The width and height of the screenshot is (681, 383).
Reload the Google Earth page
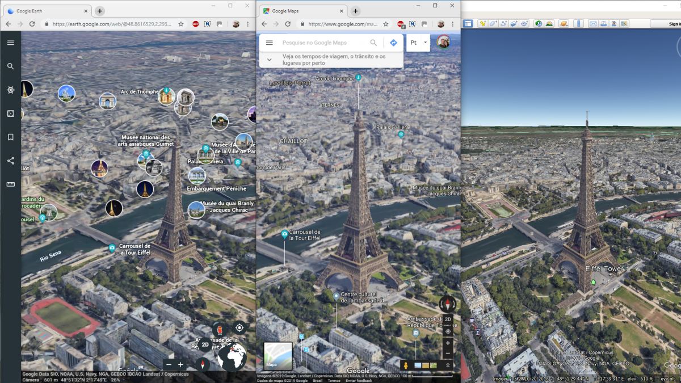(x=32, y=24)
